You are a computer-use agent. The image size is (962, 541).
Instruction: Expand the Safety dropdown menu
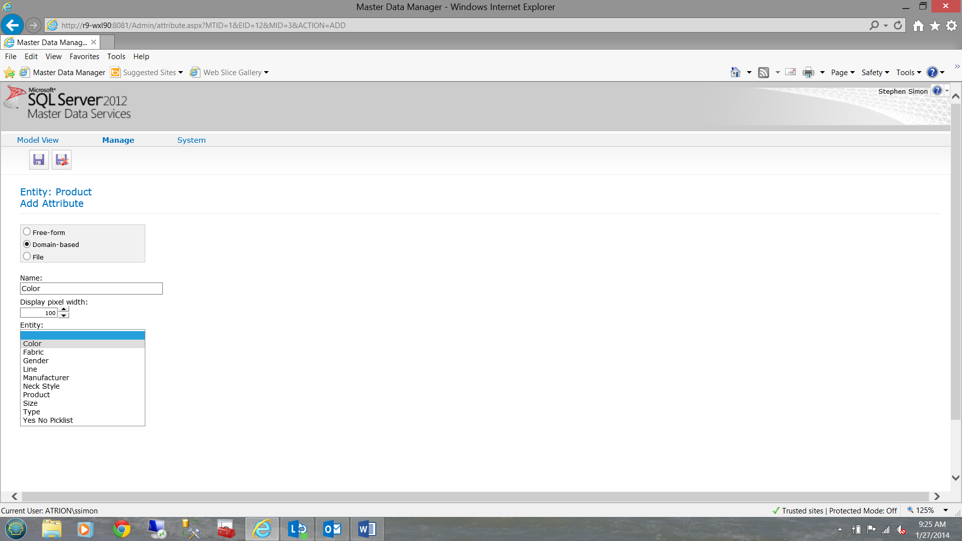point(875,73)
